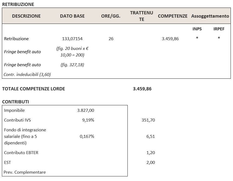Select the Prev. Complementare row
Viewport: 233px width, 181px height.
tap(25, 172)
